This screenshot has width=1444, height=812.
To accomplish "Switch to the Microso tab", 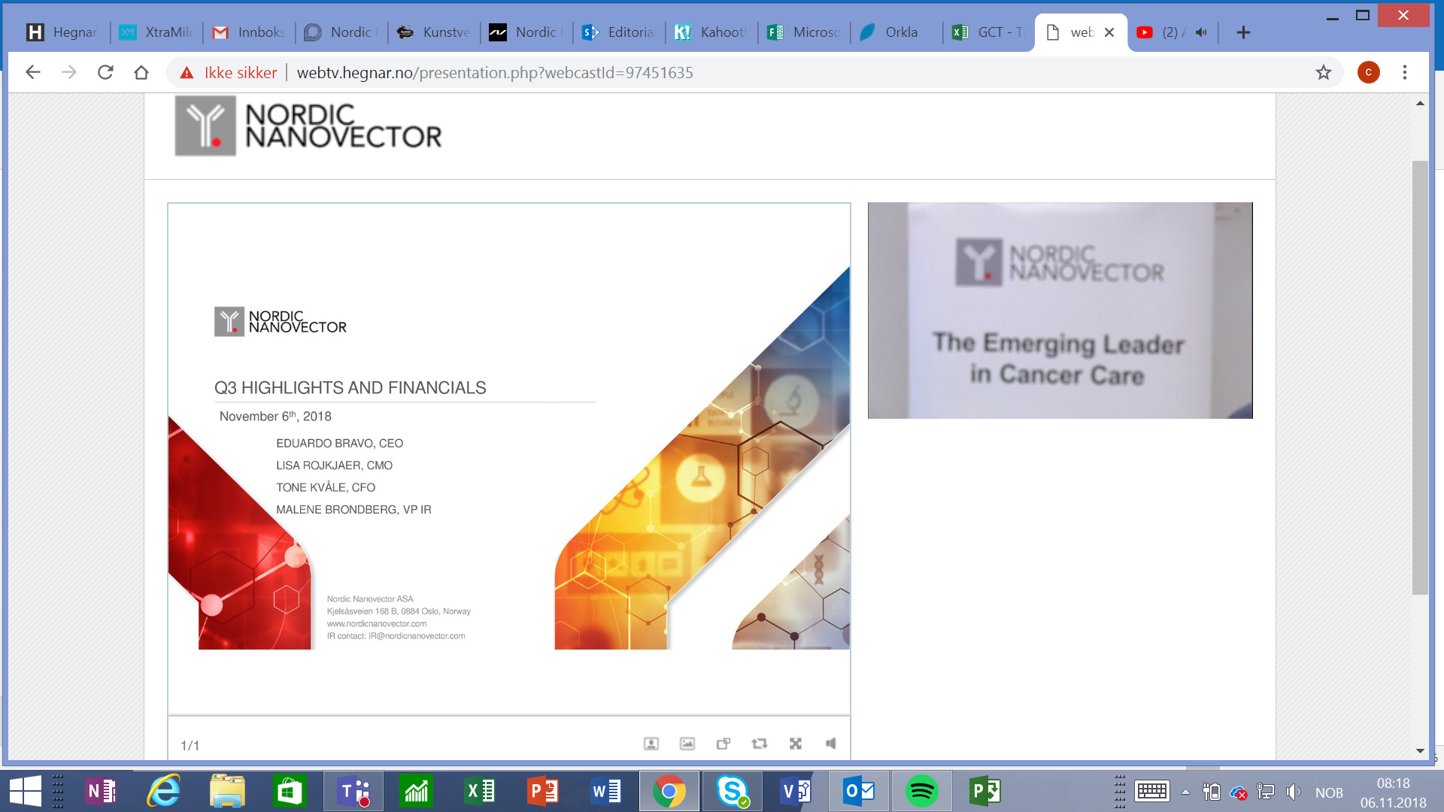I will click(804, 32).
